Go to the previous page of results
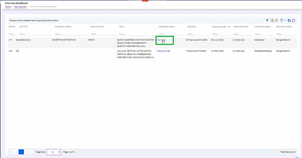Screen dimensions: 302x158 16,152
